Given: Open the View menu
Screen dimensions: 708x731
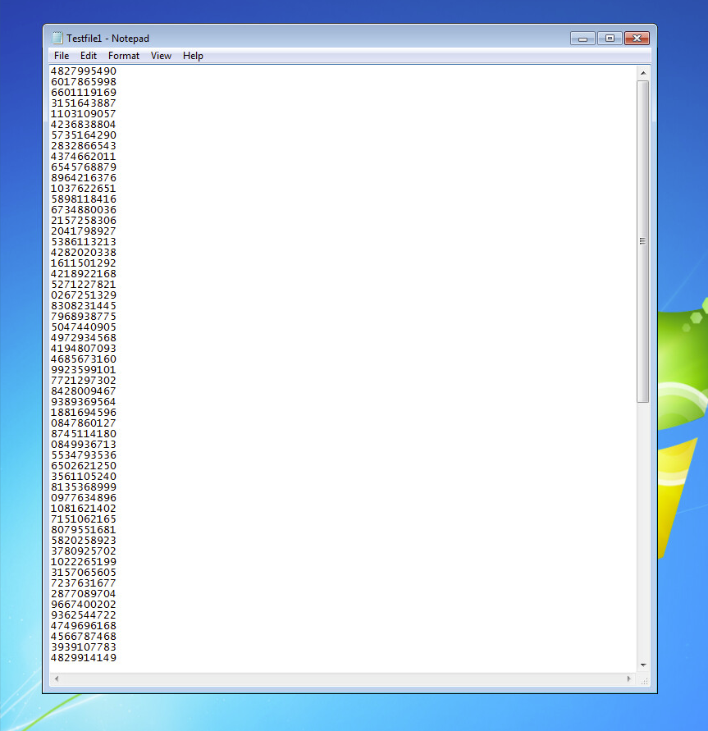Looking at the screenshot, I should pyautogui.click(x=161, y=56).
